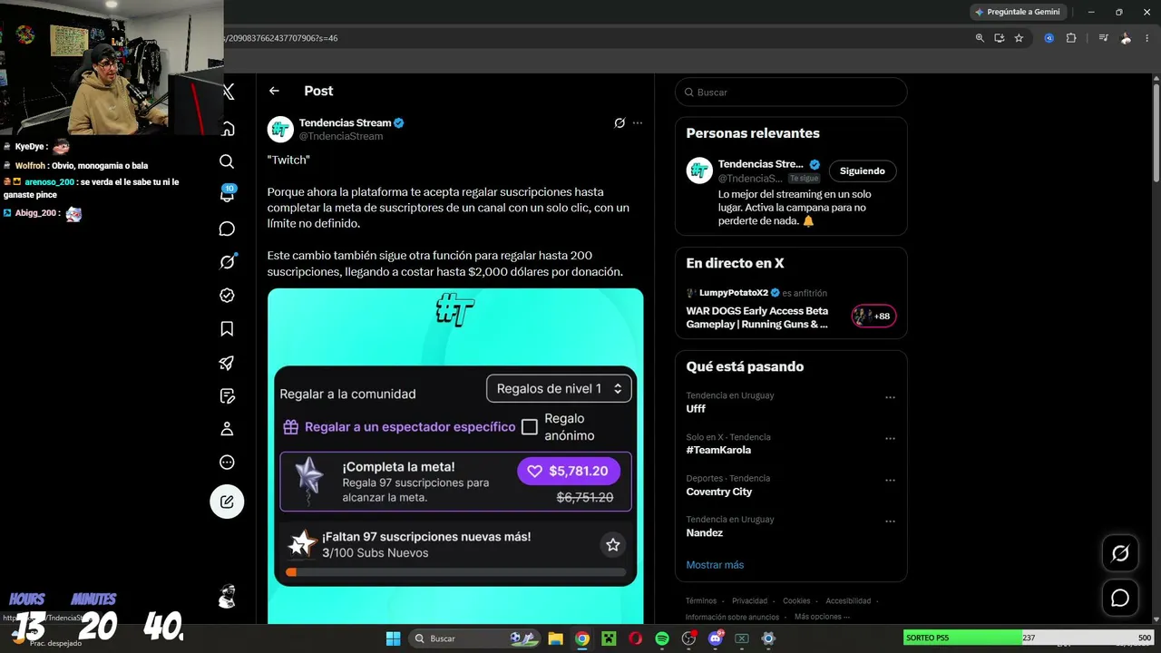Click the star toggle beside Faltan 97 suscripciones
Image resolution: width=1161 pixels, height=653 pixels.
pyautogui.click(x=613, y=544)
